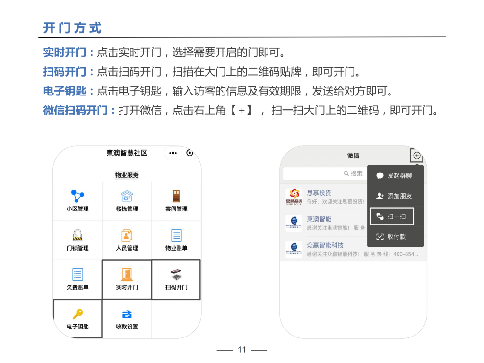Click the 思慕投资 avatar logo
The image size is (484, 363).
[294, 197]
